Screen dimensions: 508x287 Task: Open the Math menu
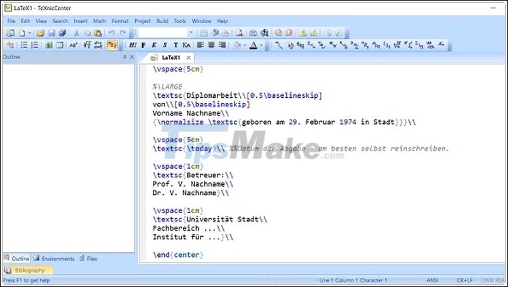pos(99,21)
